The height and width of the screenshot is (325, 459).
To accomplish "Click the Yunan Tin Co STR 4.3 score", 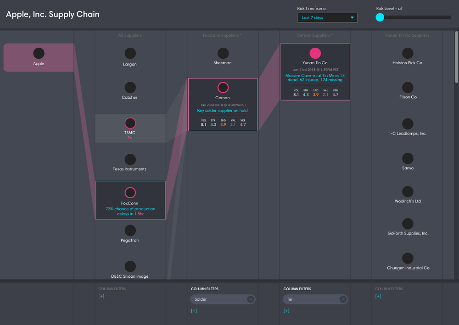I will point(306,93).
